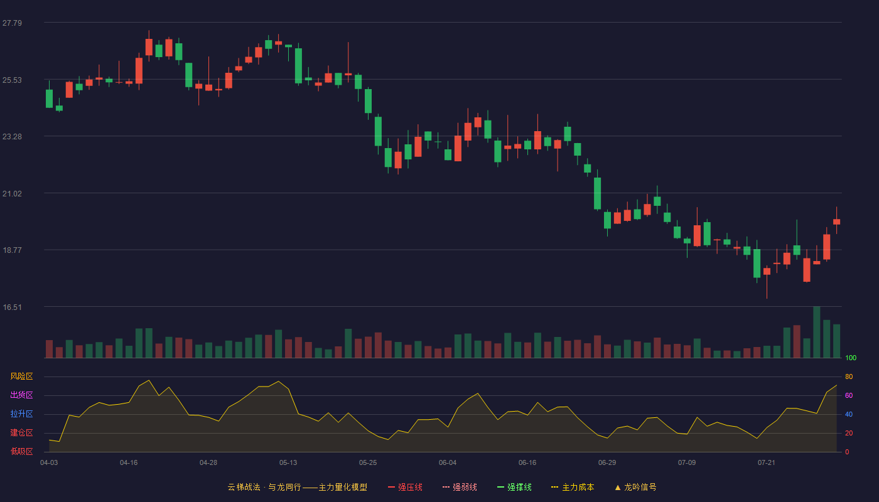The height and width of the screenshot is (502, 879).
Task: Select the 拉升区 zone label
Action: pyautogui.click(x=21, y=414)
